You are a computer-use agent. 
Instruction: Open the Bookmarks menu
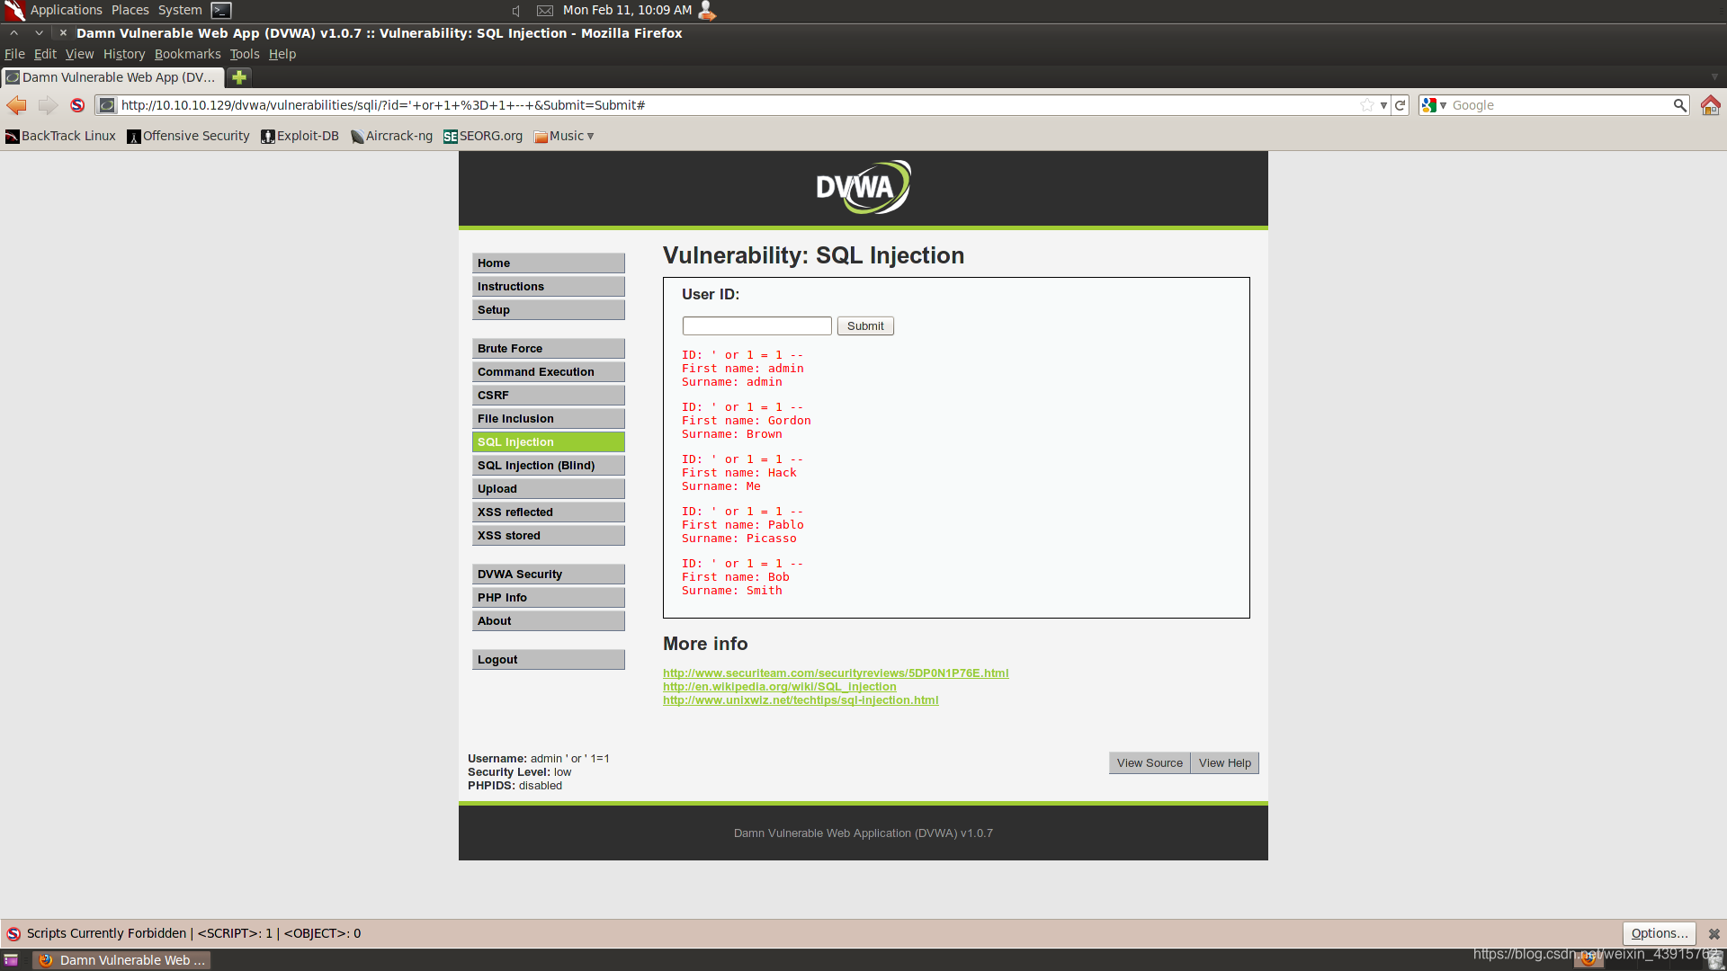(187, 54)
